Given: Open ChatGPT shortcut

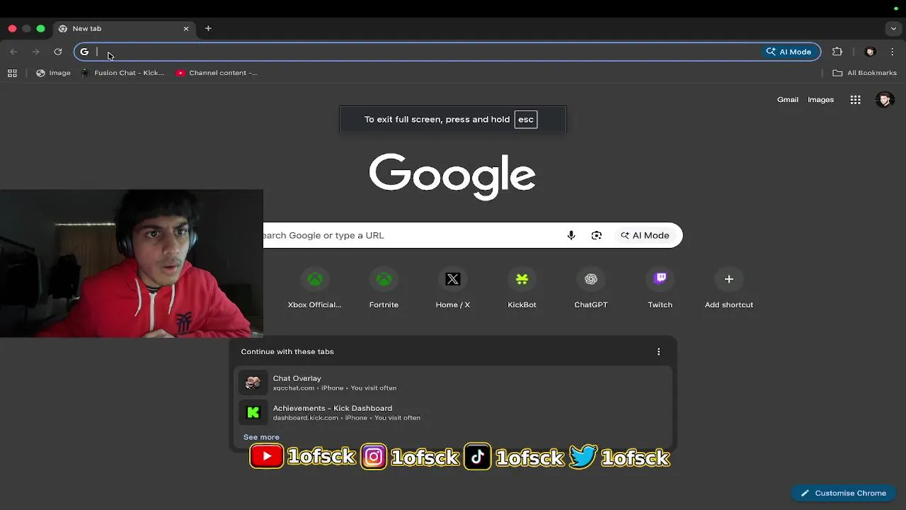Looking at the screenshot, I should tap(591, 288).
